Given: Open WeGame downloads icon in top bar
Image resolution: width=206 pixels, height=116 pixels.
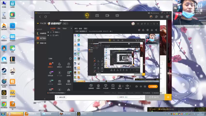Looking at the screenshot, I should 162,17.
